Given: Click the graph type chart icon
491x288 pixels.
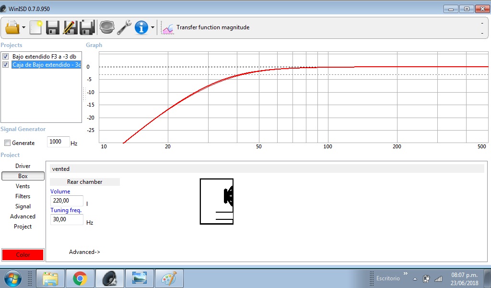Looking at the screenshot, I should pos(167,28).
